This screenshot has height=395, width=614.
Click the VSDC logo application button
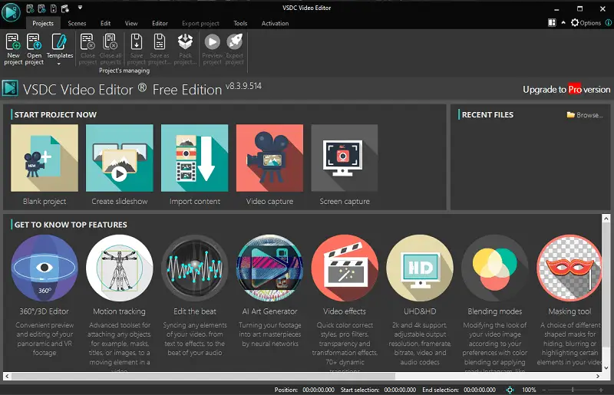[11, 12]
